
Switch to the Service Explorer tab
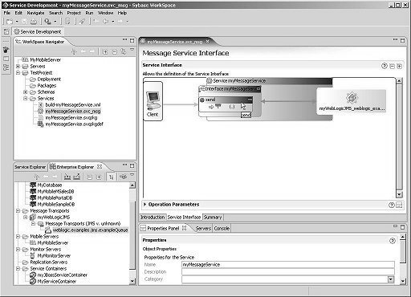point(30,167)
